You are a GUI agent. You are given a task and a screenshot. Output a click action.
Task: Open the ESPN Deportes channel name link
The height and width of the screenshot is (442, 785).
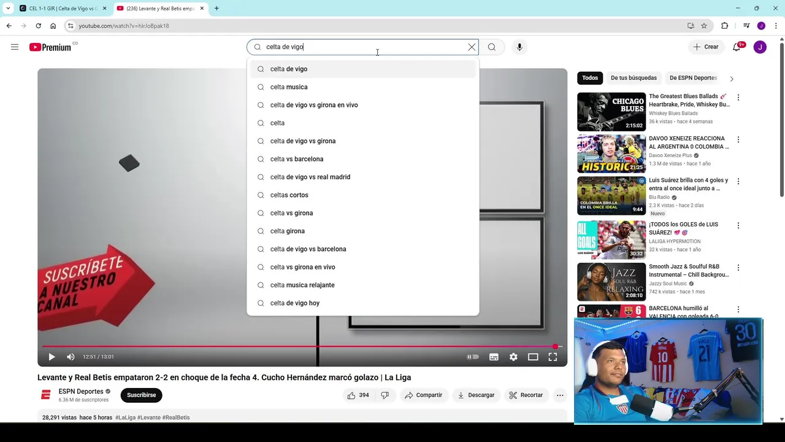pyautogui.click(x=81, y=392)
